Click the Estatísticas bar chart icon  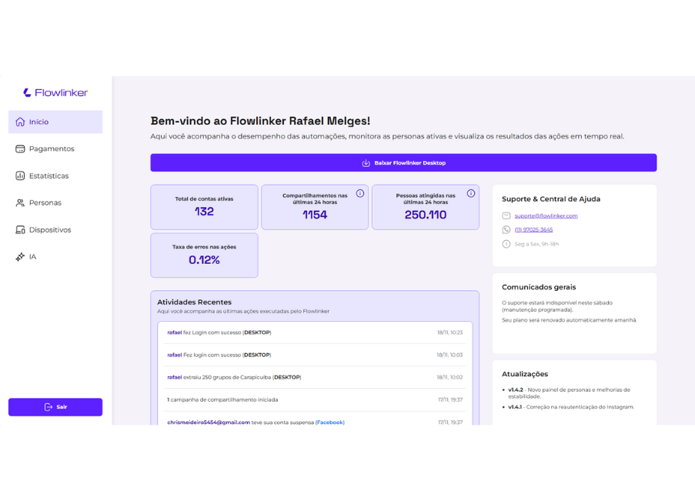[x=19, y=175]
